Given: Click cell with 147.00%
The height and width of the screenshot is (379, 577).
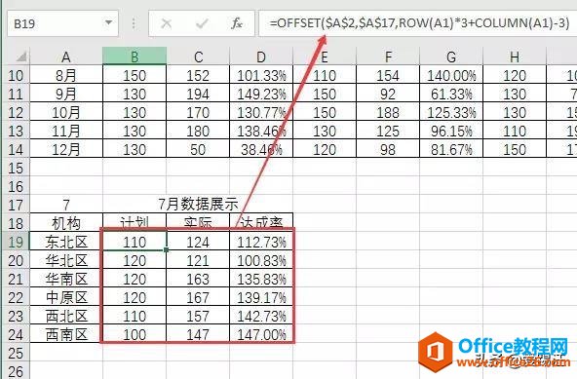Looking at the screenshot, I should pos(261,334).
